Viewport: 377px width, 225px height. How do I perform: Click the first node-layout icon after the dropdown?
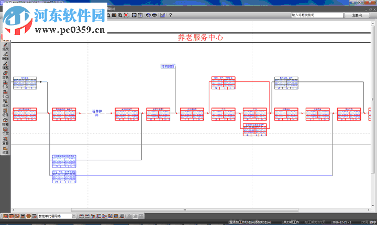82,216
